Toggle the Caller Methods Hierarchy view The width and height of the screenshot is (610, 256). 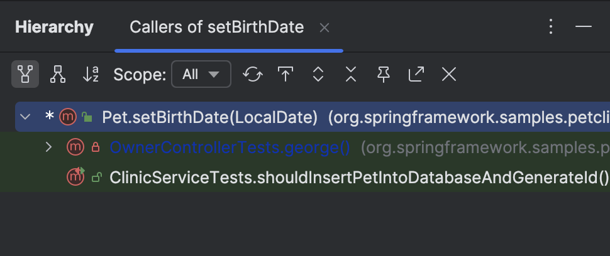[25, 75]
